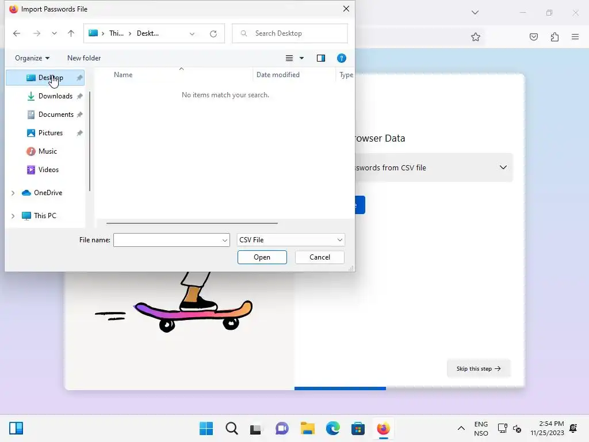This screenshot has width=589, height=442.
Task: Create a New folder
Action: click(84, 58)
